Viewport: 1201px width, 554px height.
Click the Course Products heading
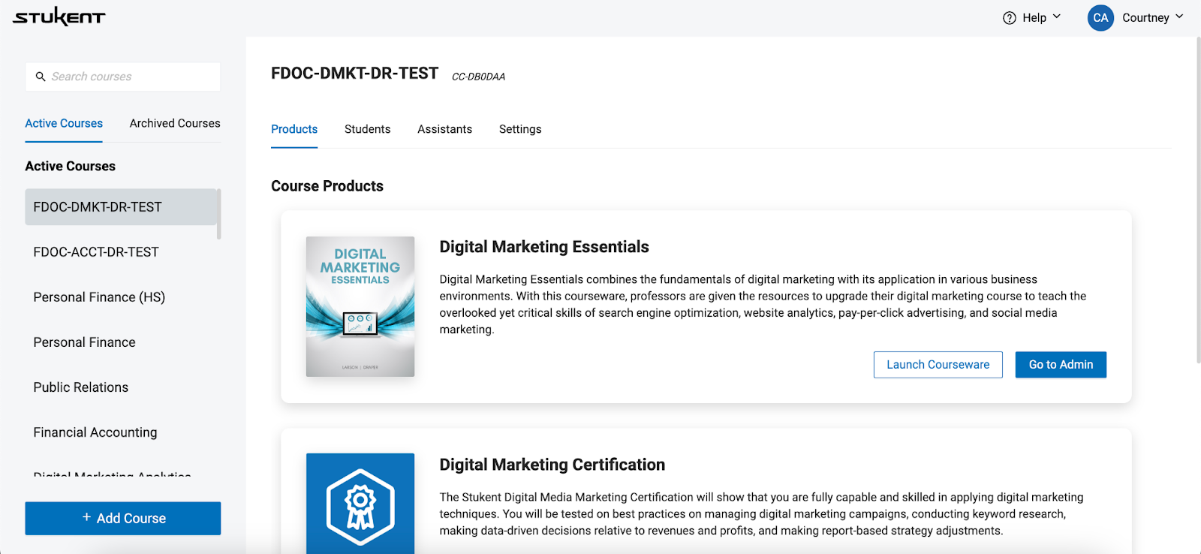(x=327, y=186)
